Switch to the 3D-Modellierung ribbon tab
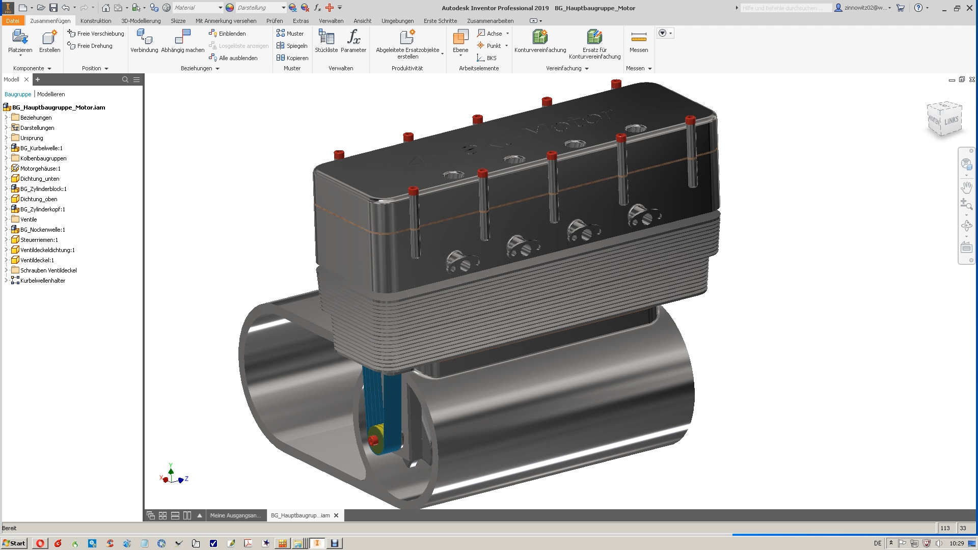The width and height of the screenshot is (978, 550). [141, 21]
